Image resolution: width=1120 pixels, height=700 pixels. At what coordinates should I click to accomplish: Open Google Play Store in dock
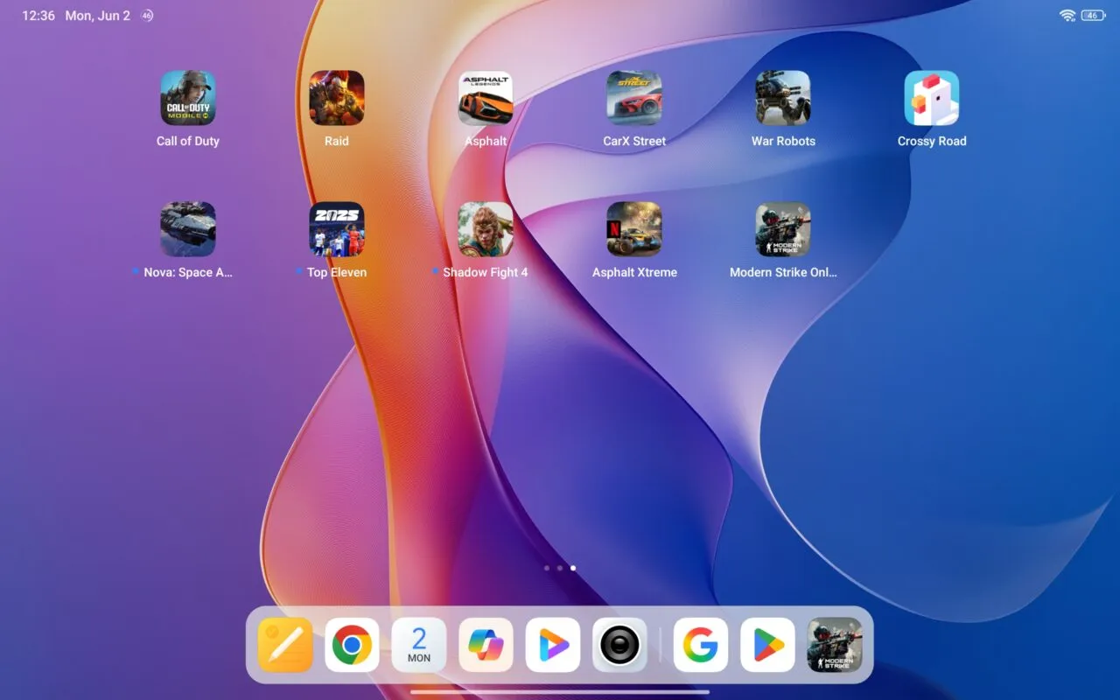(767, 645)
